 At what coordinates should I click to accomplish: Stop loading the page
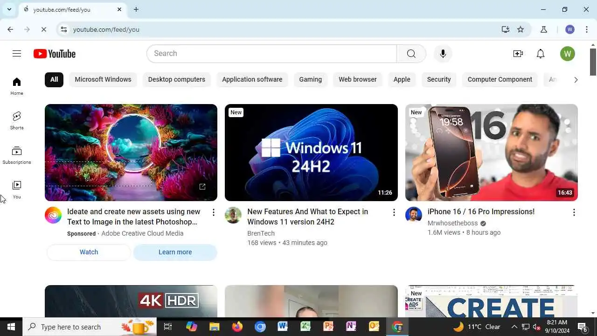(x=43, y=29)
